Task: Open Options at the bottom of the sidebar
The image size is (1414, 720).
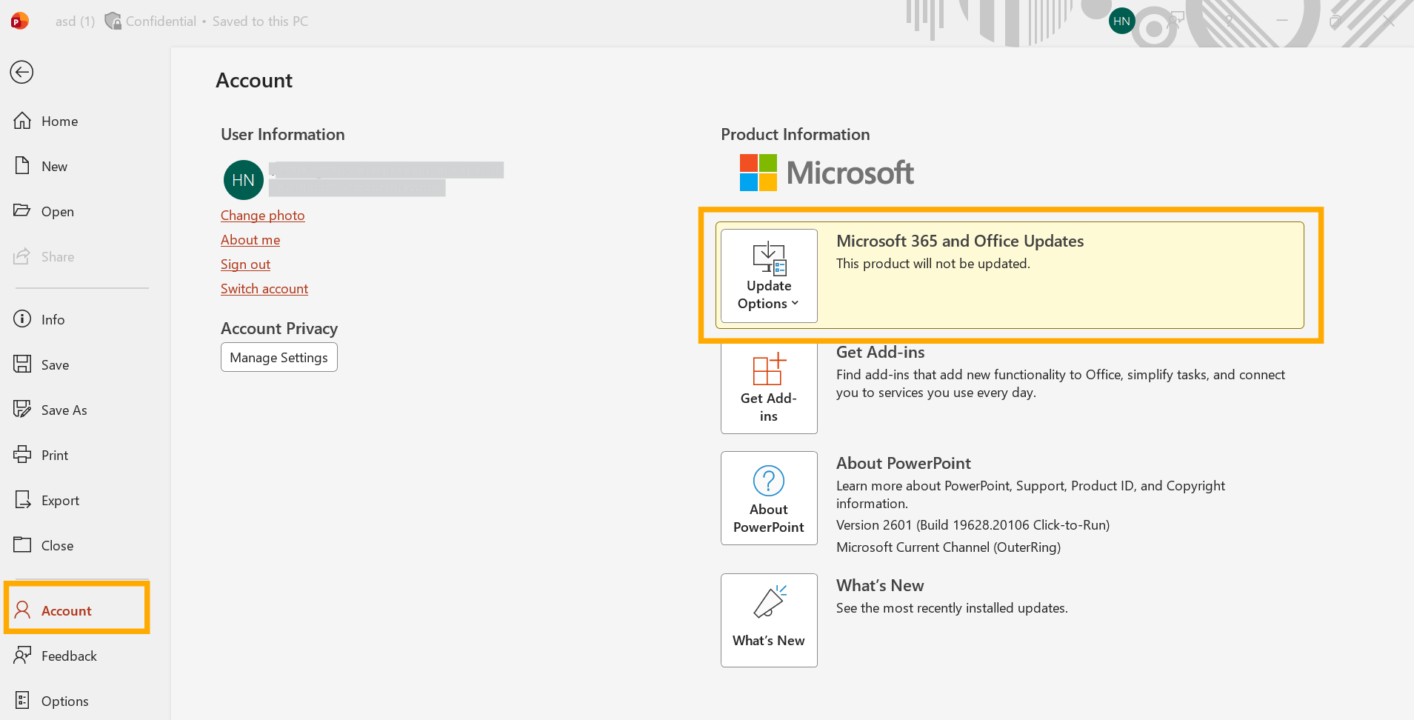Action: (52, 701)
